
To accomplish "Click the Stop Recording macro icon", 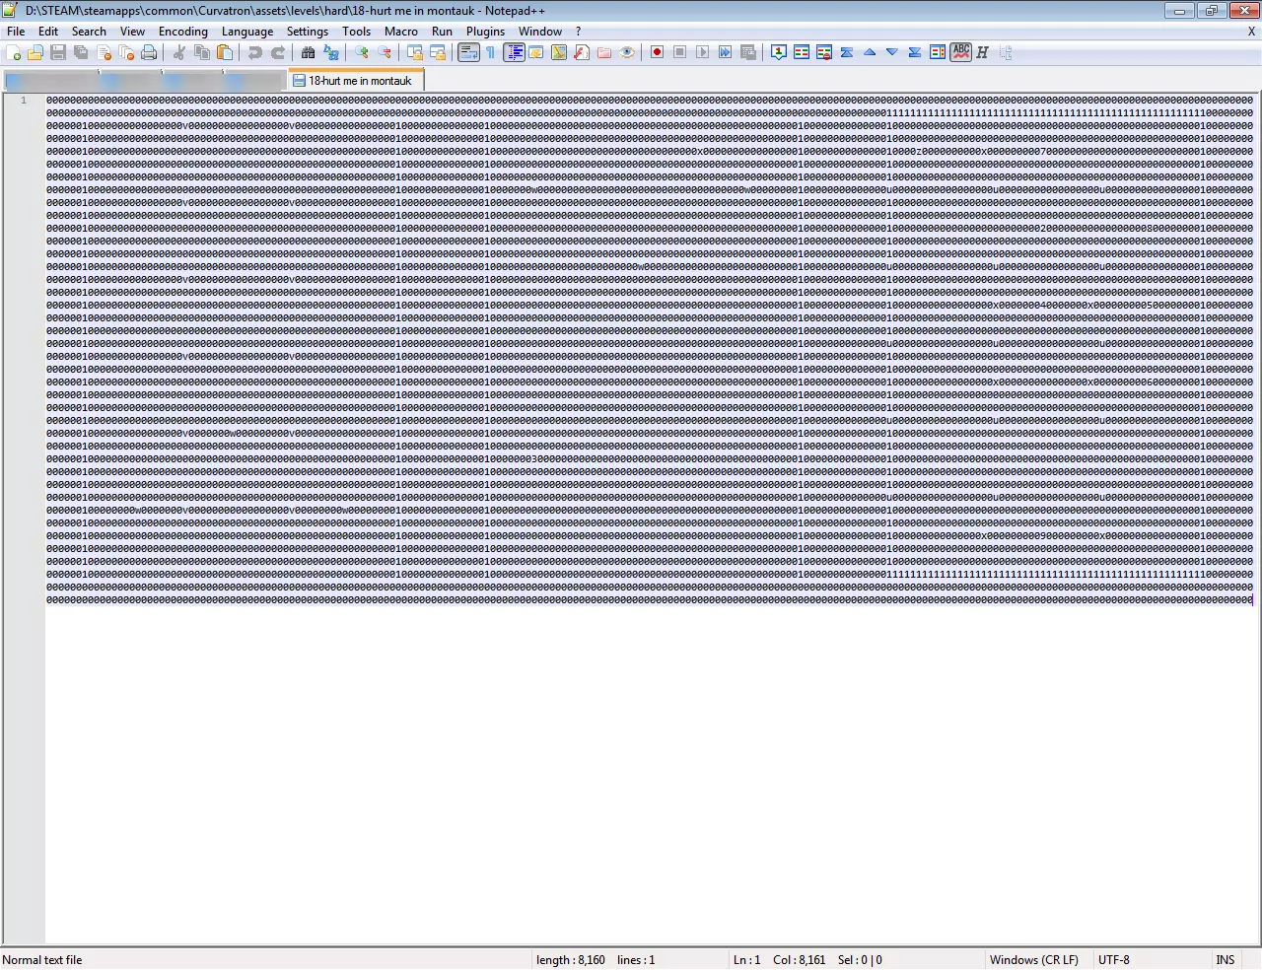I will pyautogui.click(x=680, y=52).
